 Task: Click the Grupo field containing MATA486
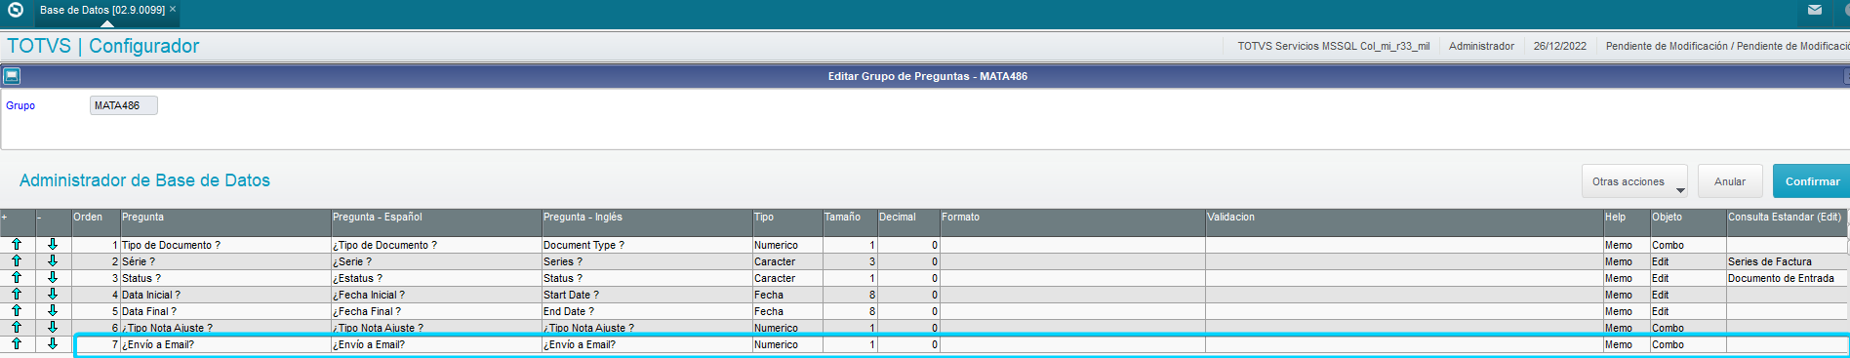click(123, 105)
